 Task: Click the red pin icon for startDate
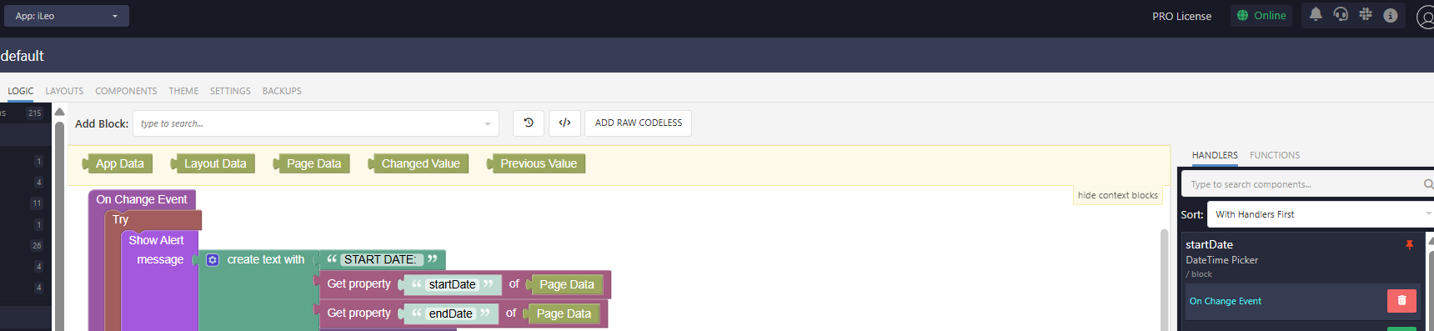(1410, 244)
